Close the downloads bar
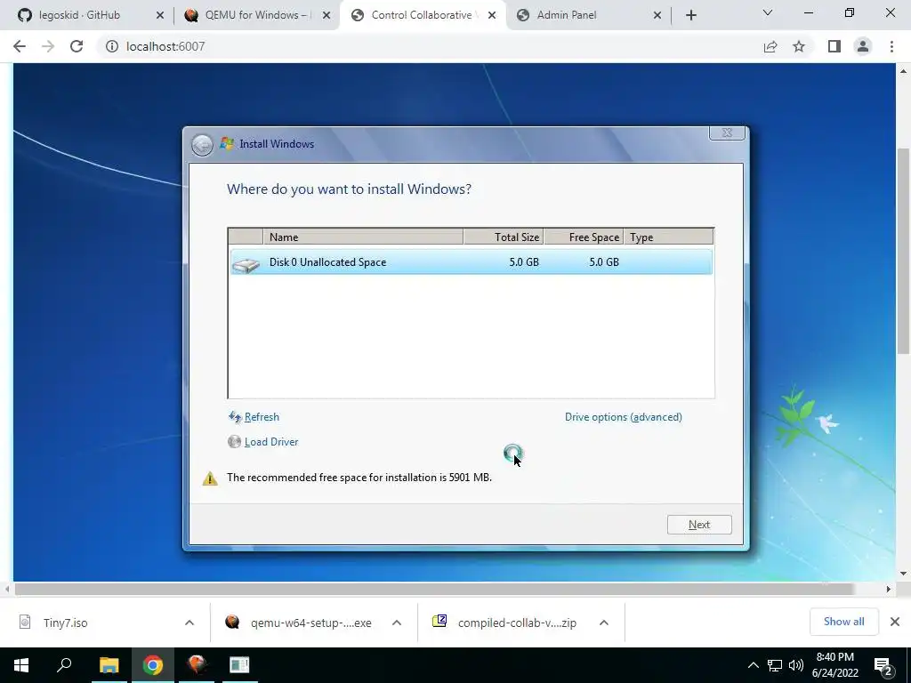Screen dimensions: 911x683 tap(895, 622)
